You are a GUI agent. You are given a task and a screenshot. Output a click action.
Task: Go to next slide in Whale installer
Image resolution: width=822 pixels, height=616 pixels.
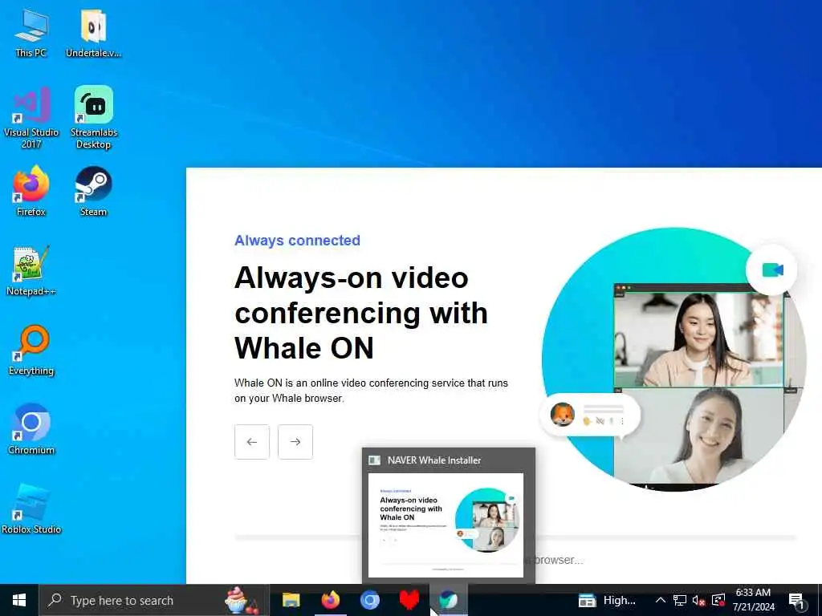[295, 442]
